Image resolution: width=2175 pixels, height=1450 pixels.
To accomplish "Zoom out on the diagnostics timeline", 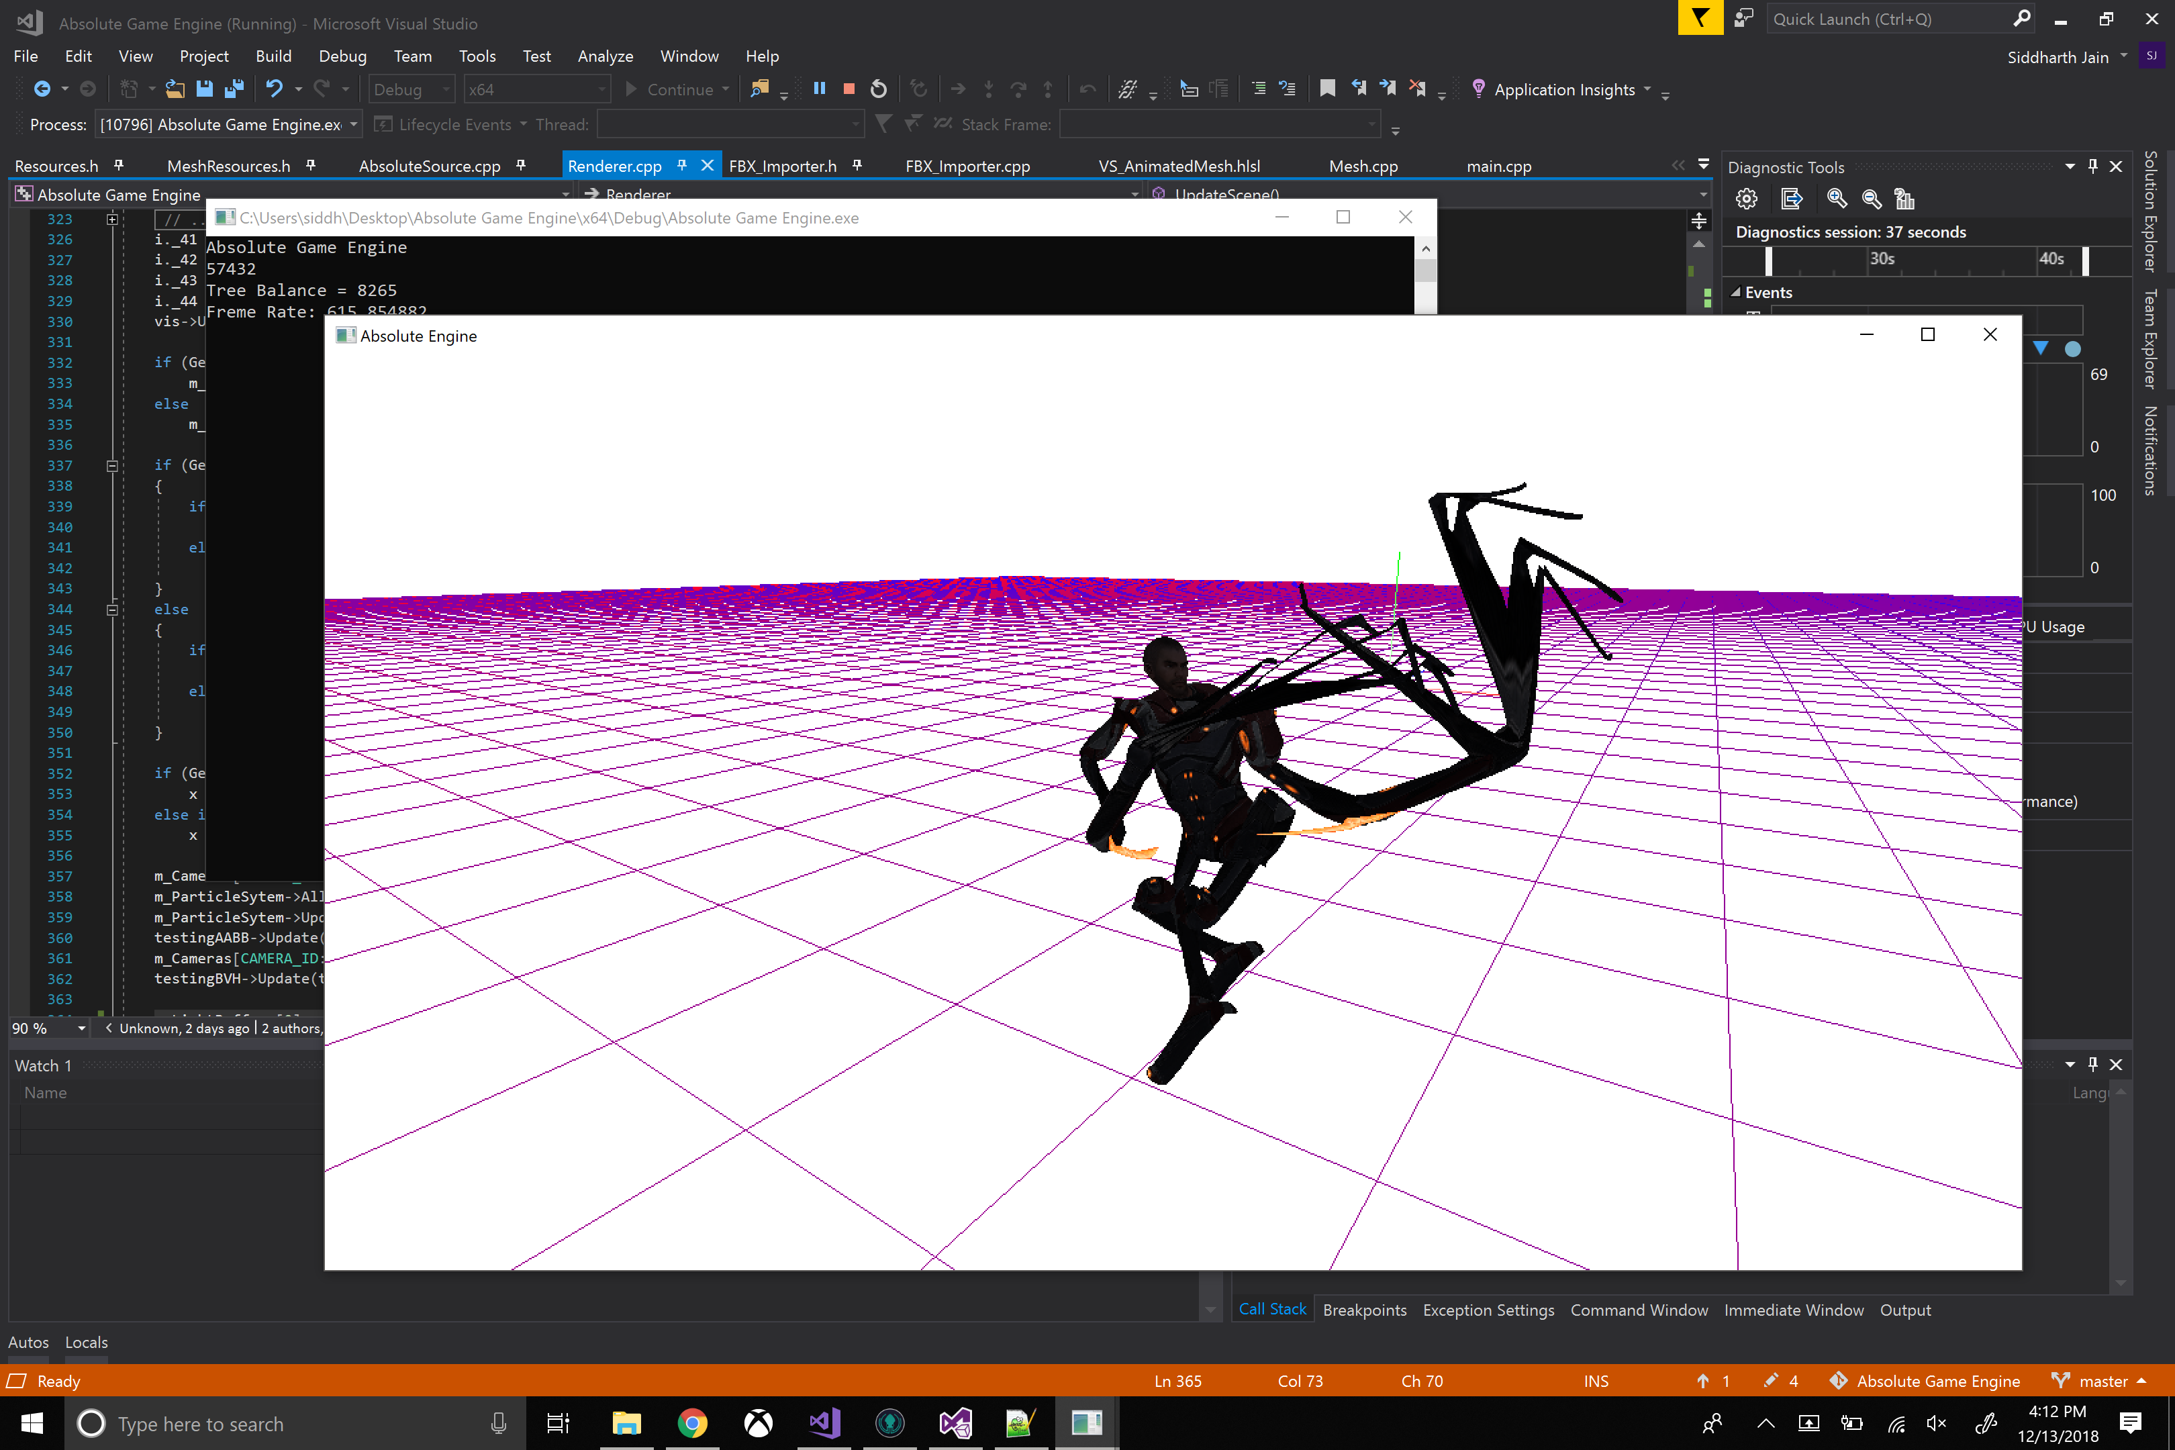I will (x=1872, y=199).
